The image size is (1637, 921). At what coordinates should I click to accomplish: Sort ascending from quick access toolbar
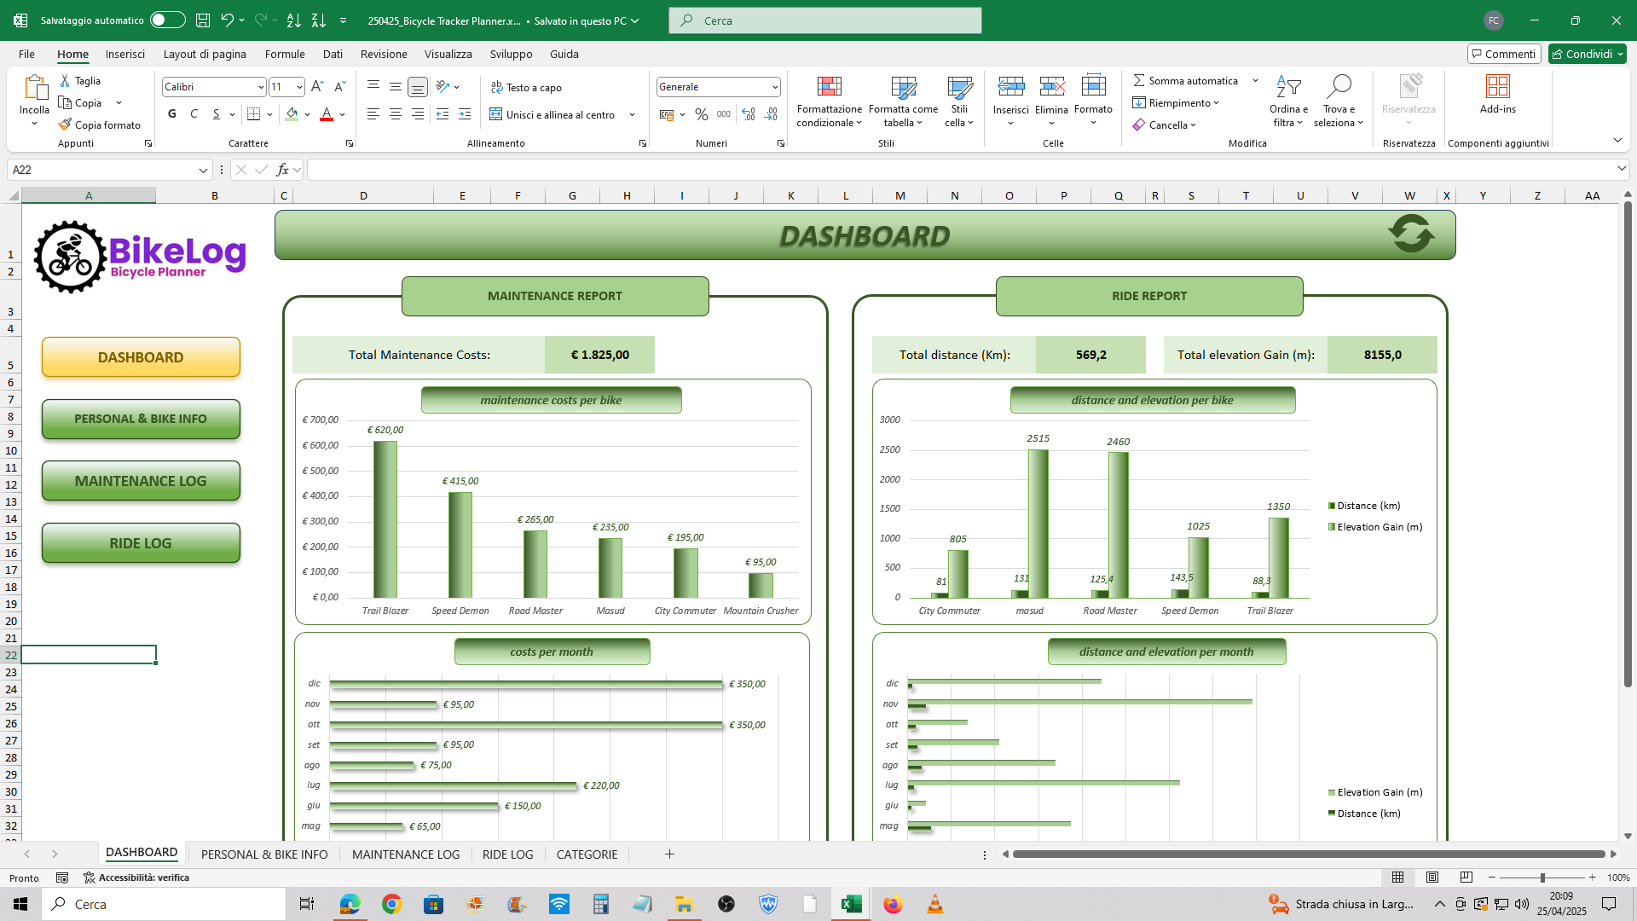point(294,20)
